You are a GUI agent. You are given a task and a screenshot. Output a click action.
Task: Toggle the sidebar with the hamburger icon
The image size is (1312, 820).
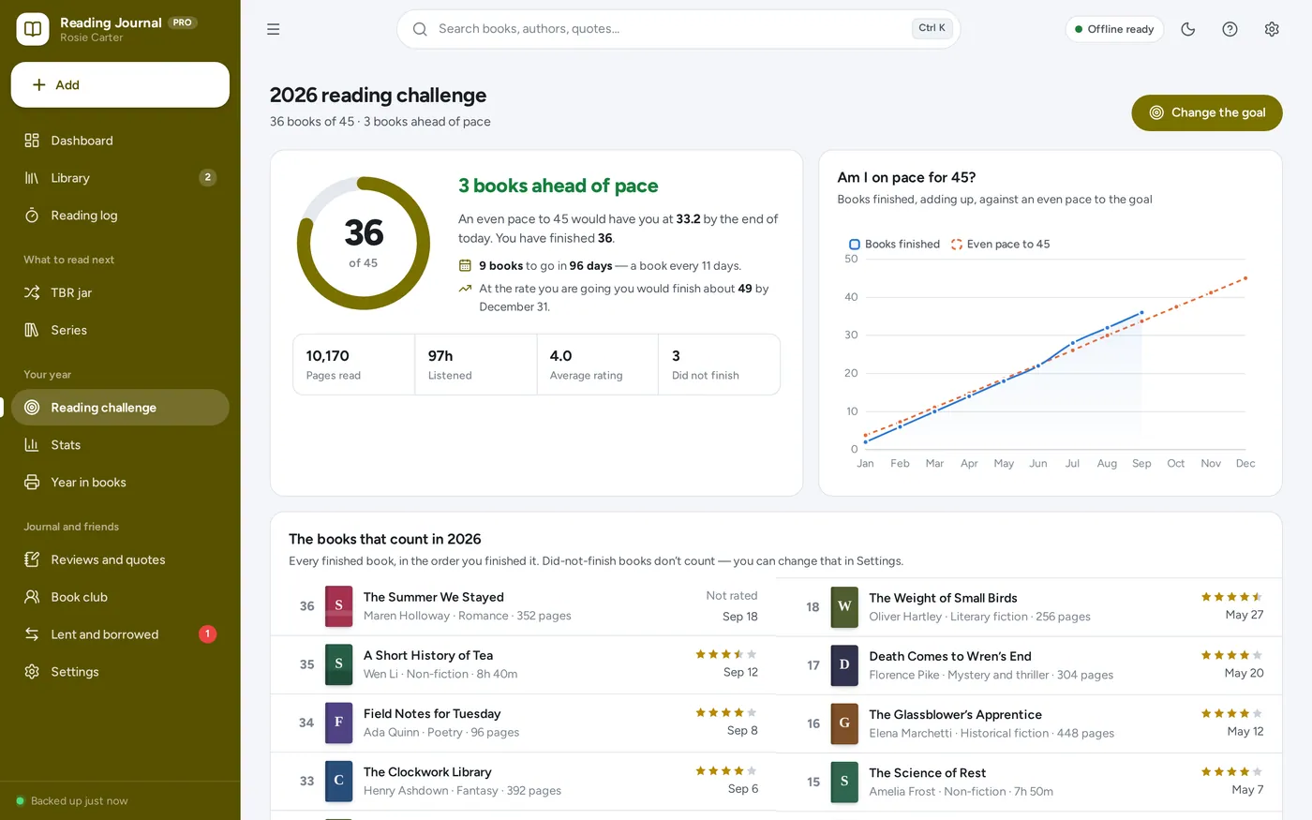[x=274, y=29]
